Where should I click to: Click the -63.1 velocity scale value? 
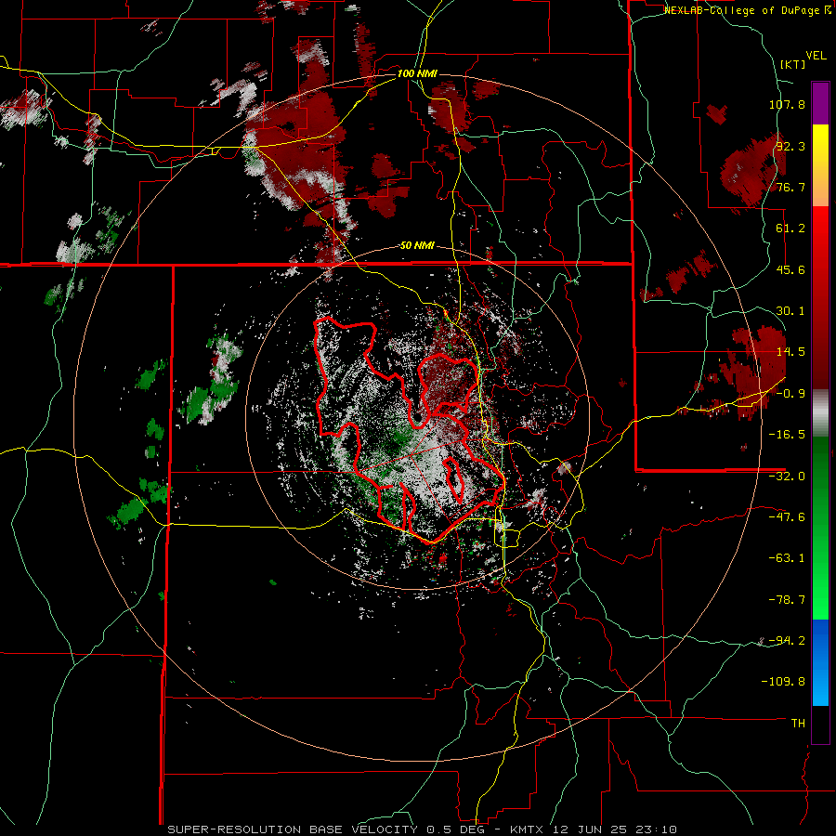[787, 558]
